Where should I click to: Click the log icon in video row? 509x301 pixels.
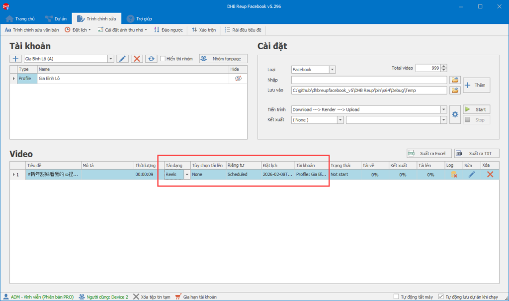point(453,175)
